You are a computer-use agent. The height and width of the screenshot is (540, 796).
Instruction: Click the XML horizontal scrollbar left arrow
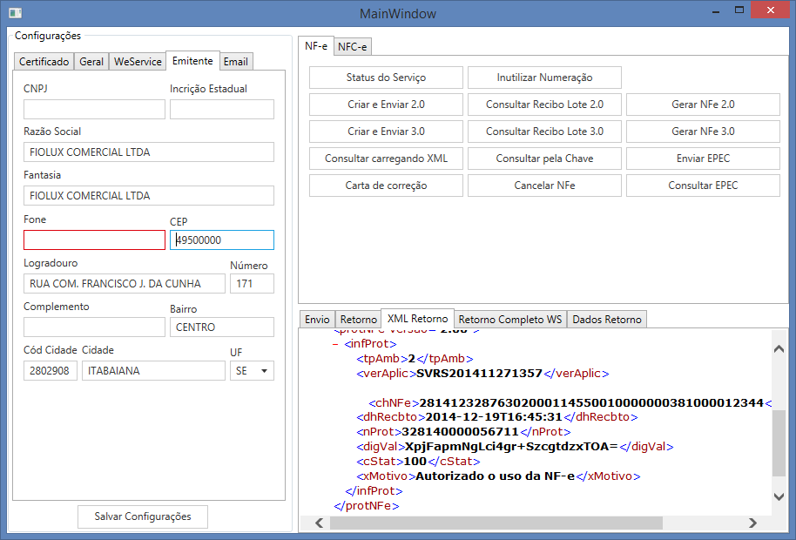tap(320, 523)
